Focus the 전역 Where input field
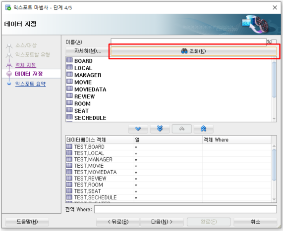 185,209
